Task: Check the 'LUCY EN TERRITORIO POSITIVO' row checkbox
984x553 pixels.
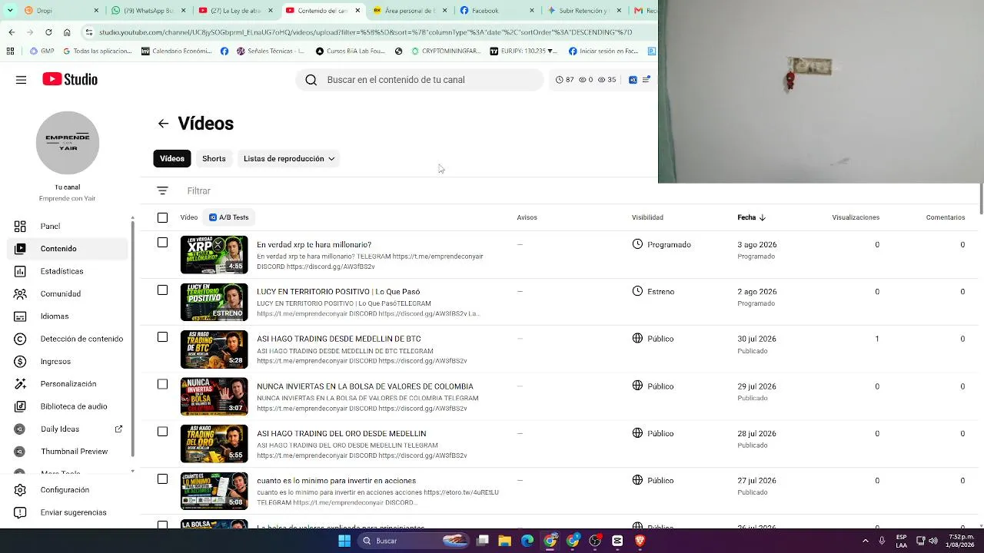Action: pos(162,290)
